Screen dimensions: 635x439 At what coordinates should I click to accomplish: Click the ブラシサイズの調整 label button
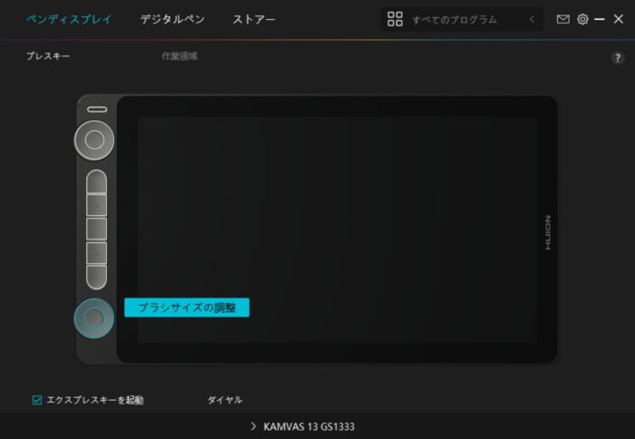click(186, 307)
